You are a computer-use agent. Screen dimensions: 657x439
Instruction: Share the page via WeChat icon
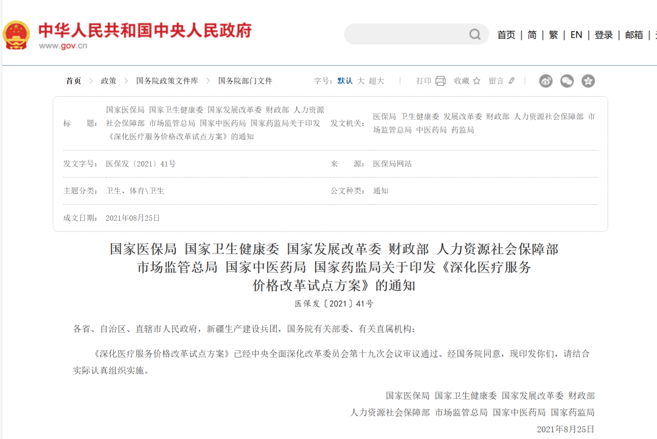click(567, 81)
